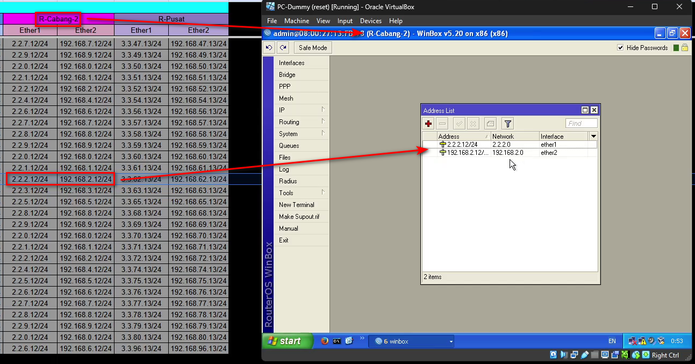Expand the IP submenu in WinBox sidebar
Screen dimensions: 695x364
323,110
